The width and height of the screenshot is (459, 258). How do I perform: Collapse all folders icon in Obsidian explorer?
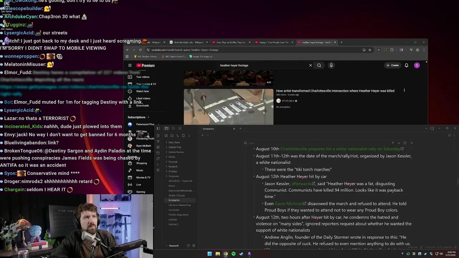189,135
